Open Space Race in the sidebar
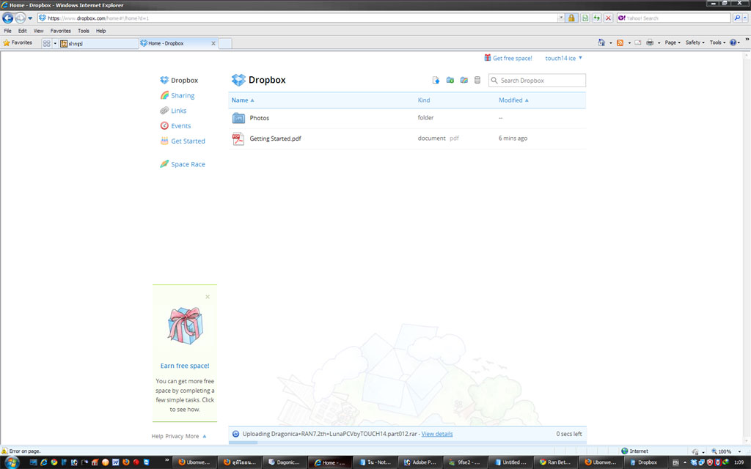 [183, 164]
